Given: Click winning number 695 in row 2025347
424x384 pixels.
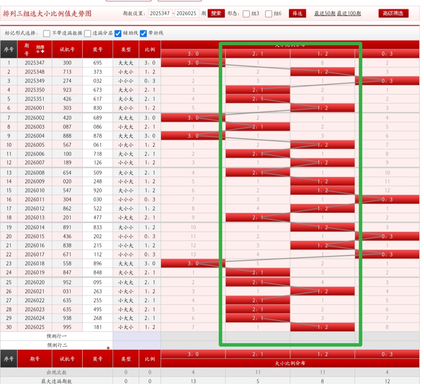Looking at the screenshot, I should coord(97,63).
